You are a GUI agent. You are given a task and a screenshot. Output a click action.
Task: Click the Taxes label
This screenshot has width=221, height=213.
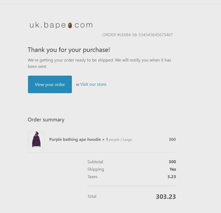pos(92,177)
